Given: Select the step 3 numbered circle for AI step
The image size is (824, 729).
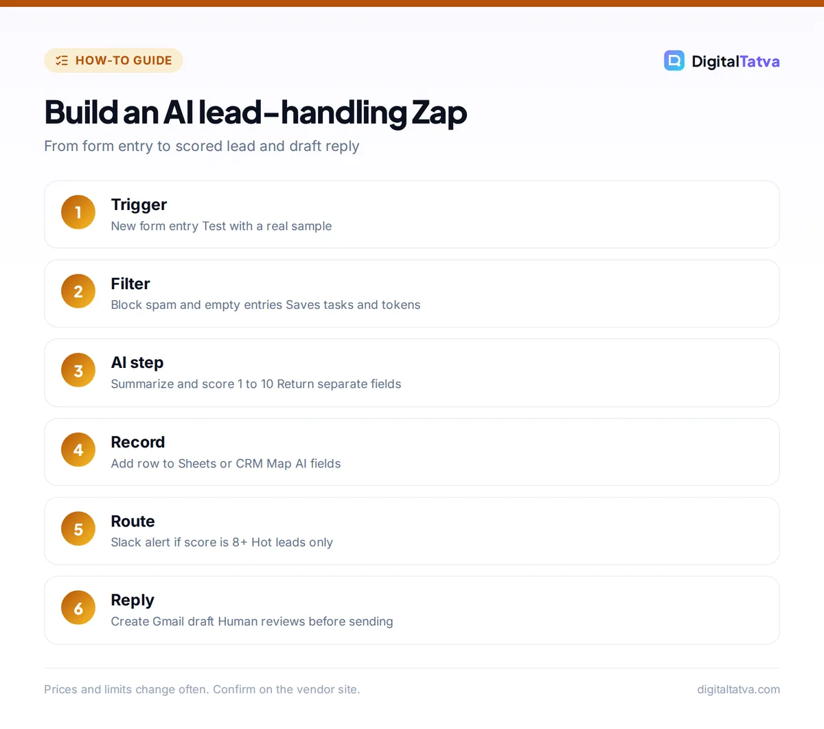Looking at the screenshot, I should coord(78,371).
